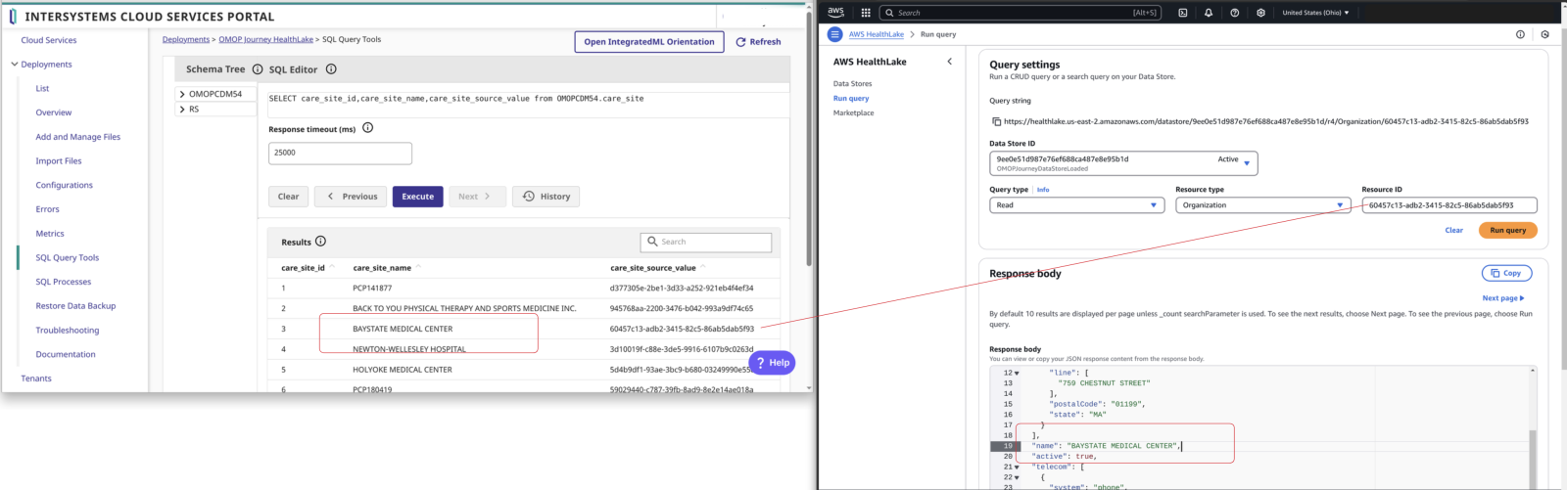Open the AWS help question-mark icon
The height and width of the screenshot is (490, 1567).
tap(1235, 13)
